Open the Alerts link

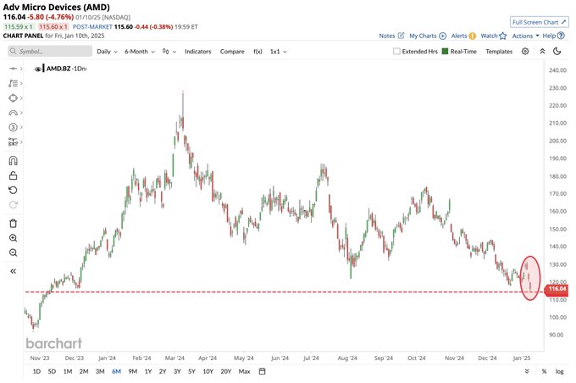click(x=463, y=36)
